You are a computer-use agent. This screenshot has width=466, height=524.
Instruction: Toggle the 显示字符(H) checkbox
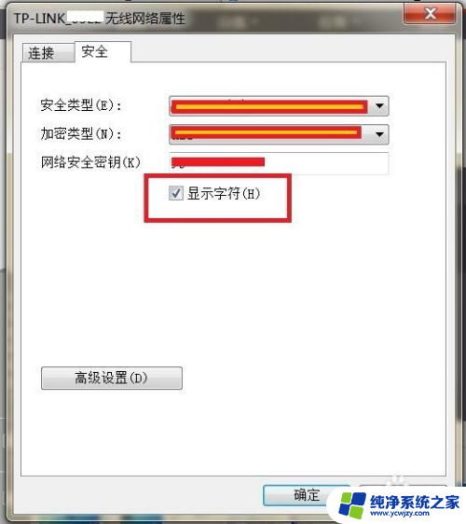[x=176, y=193]
